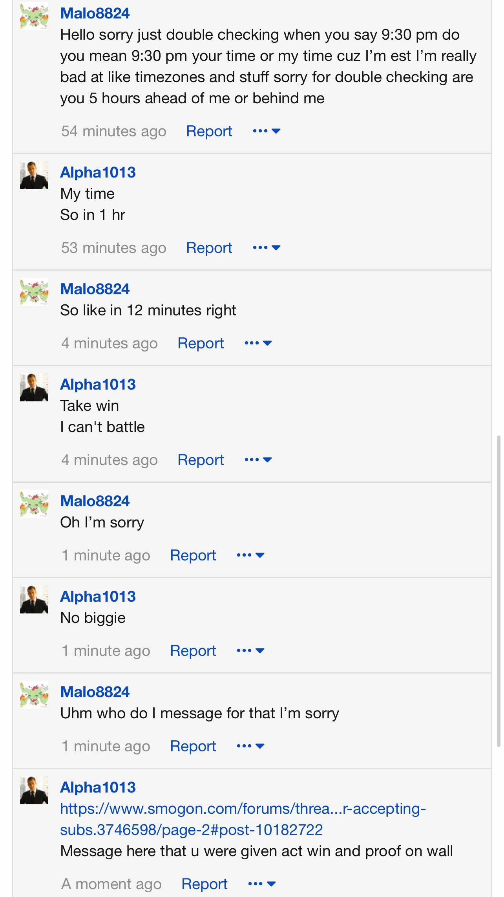Screen dimensions: 504x897
Task: Click Alpha1013's avatar on 'Take win' comment
Action: click(x=34, y=387)
